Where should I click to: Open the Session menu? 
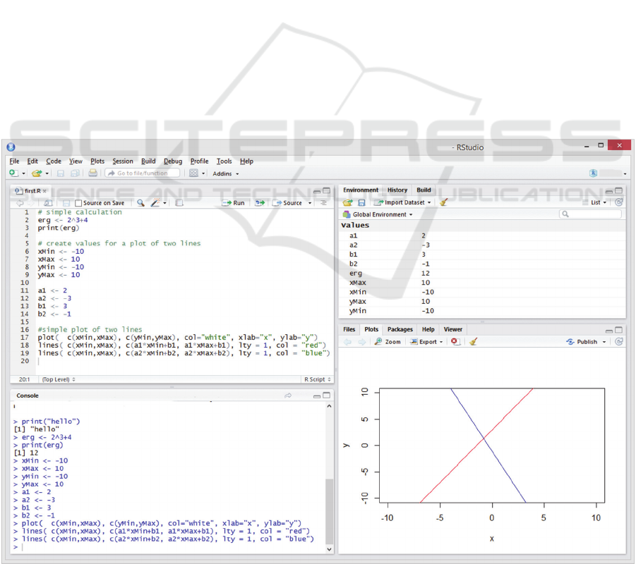pos(123,161)
